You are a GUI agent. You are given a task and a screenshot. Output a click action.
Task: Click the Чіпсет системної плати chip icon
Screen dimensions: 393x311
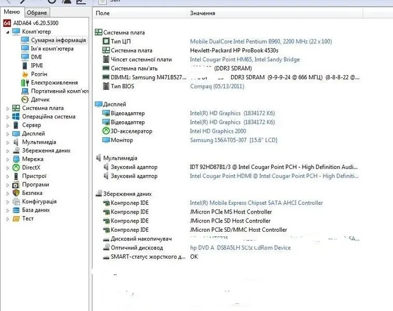tap(106, 60)
